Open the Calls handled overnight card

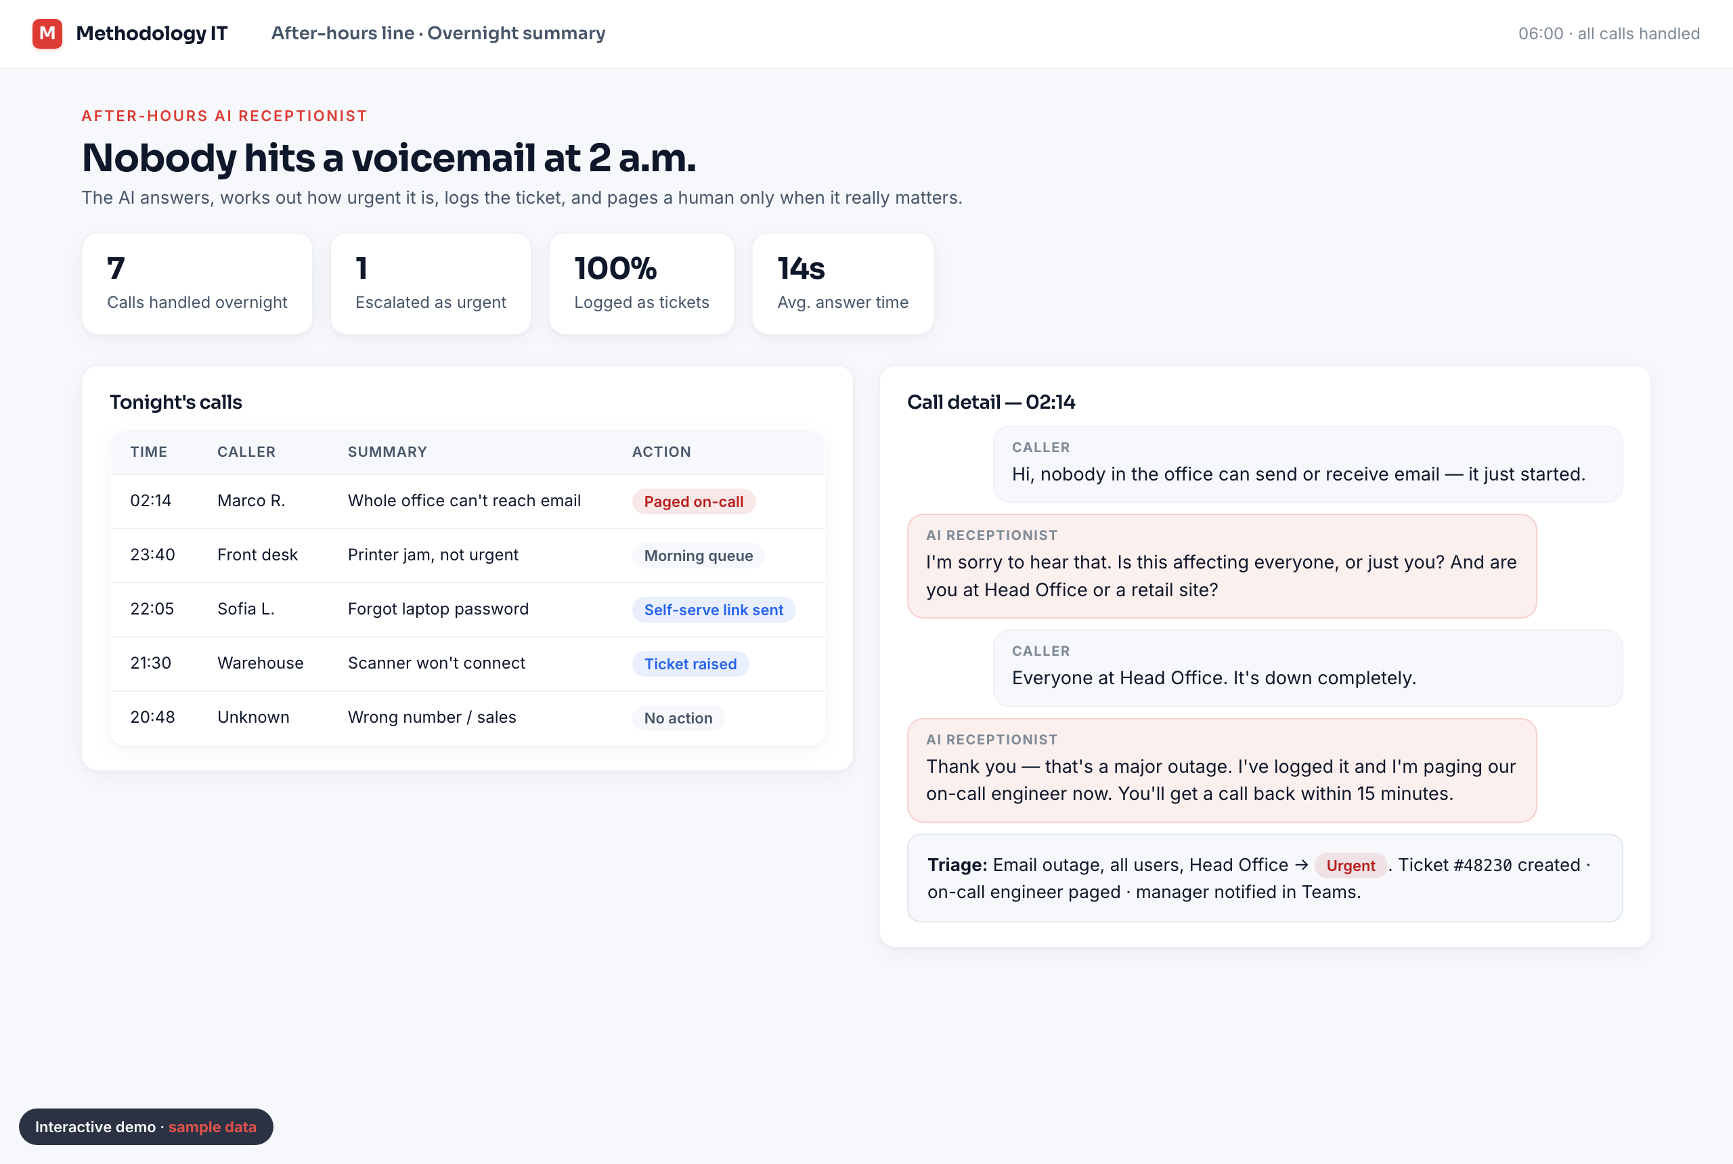click(x=198, y=284)
